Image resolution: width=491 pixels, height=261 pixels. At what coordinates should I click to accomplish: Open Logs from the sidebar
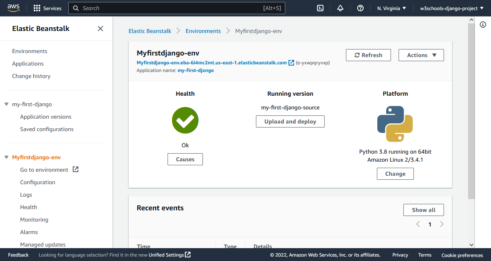pos(26,195)
